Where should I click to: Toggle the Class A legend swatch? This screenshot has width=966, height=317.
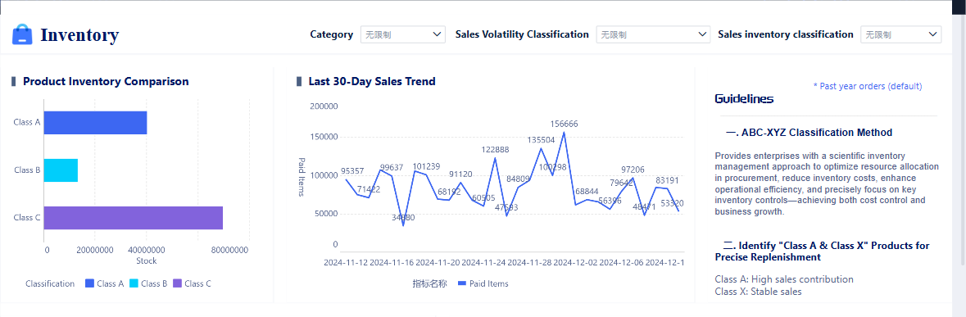click(x=89, y=283)
